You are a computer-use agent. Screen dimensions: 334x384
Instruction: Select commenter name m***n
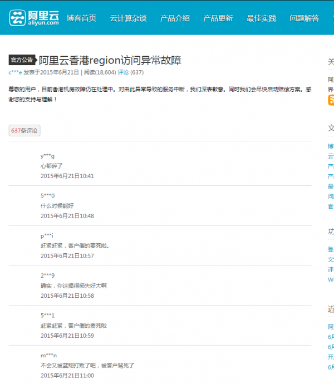[x=48, y=356]
